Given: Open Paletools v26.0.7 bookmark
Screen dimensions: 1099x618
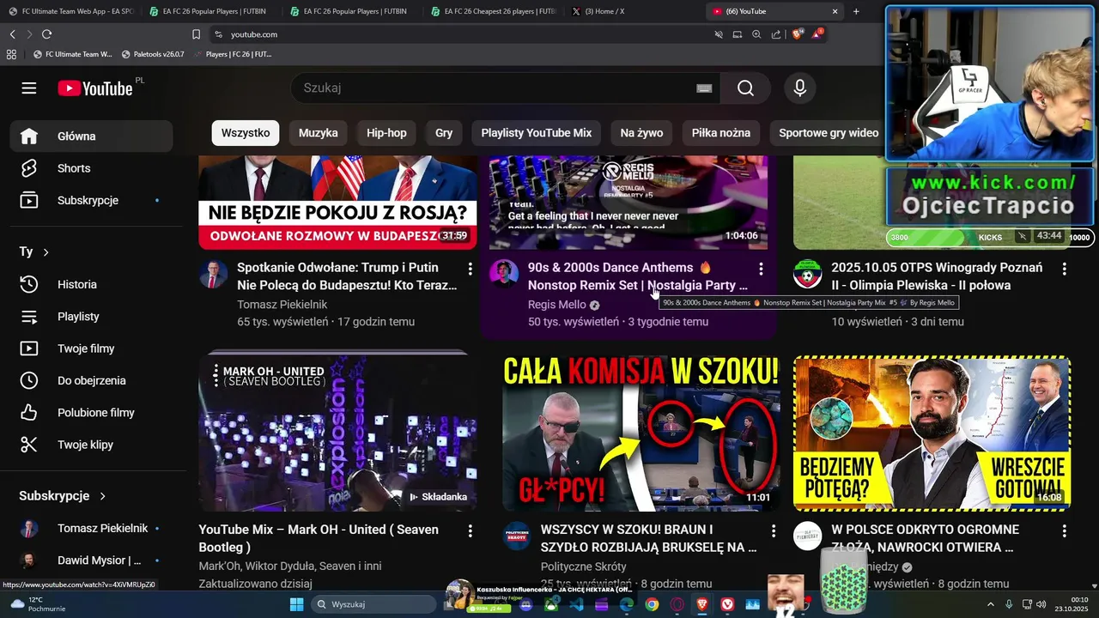Looking at the screenshot, I should [153, 54].
